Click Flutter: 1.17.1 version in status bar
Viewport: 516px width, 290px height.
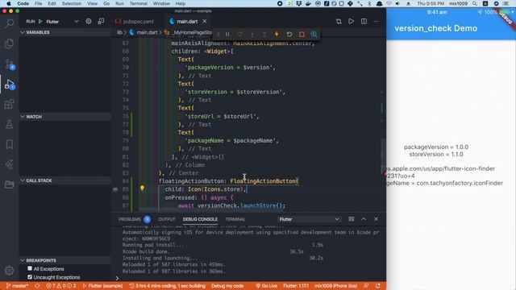coord(296,286)
